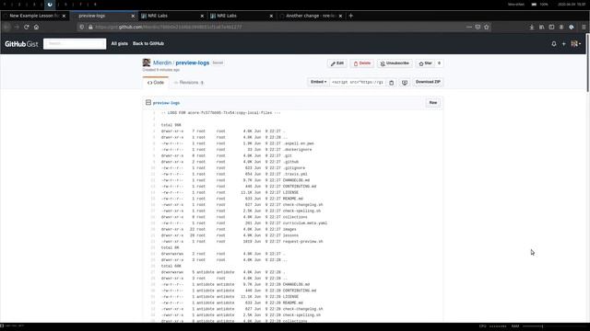Open the browser hamburger menu

click(584, 27)
